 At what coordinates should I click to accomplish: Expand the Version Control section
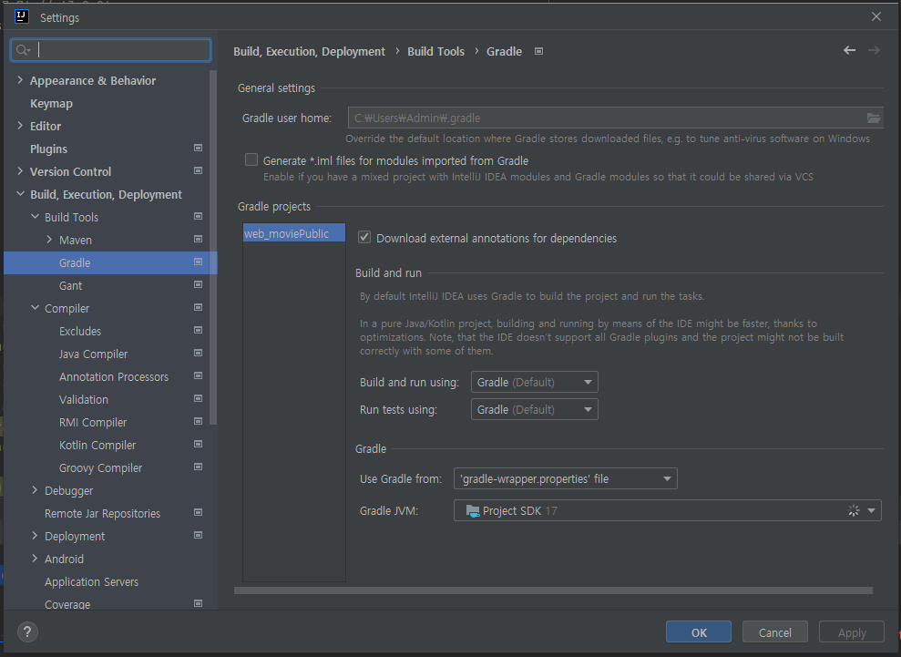click(20, 170)
